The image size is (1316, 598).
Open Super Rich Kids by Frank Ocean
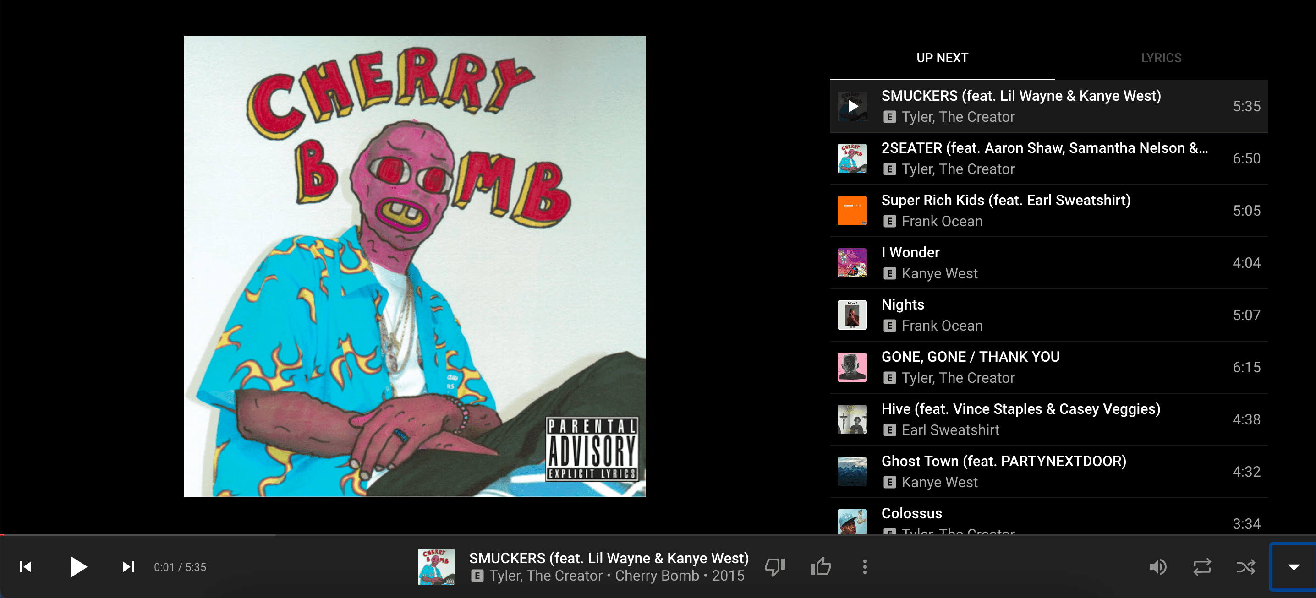click(x=1049, y=210)
